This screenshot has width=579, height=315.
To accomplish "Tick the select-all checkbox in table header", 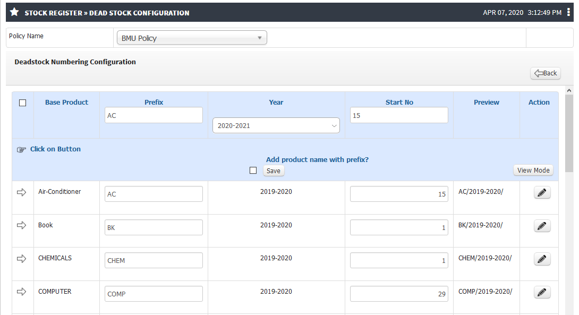I will pyautogui.click(x=22, y=103).
